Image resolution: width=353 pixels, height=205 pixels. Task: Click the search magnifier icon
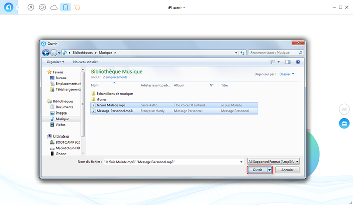300,53
